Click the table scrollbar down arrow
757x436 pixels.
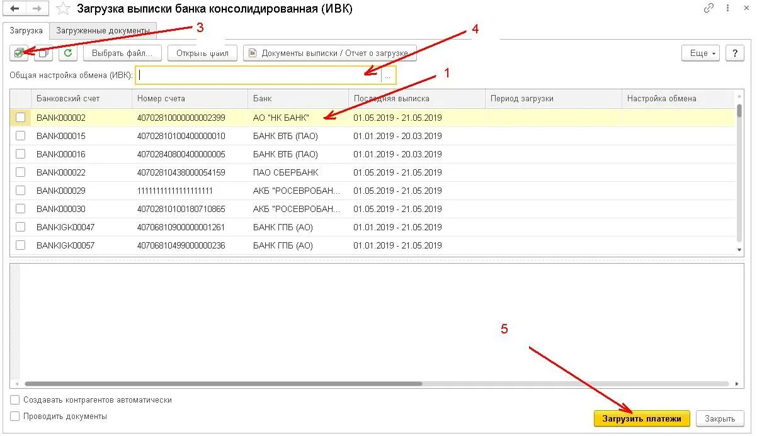739,250
